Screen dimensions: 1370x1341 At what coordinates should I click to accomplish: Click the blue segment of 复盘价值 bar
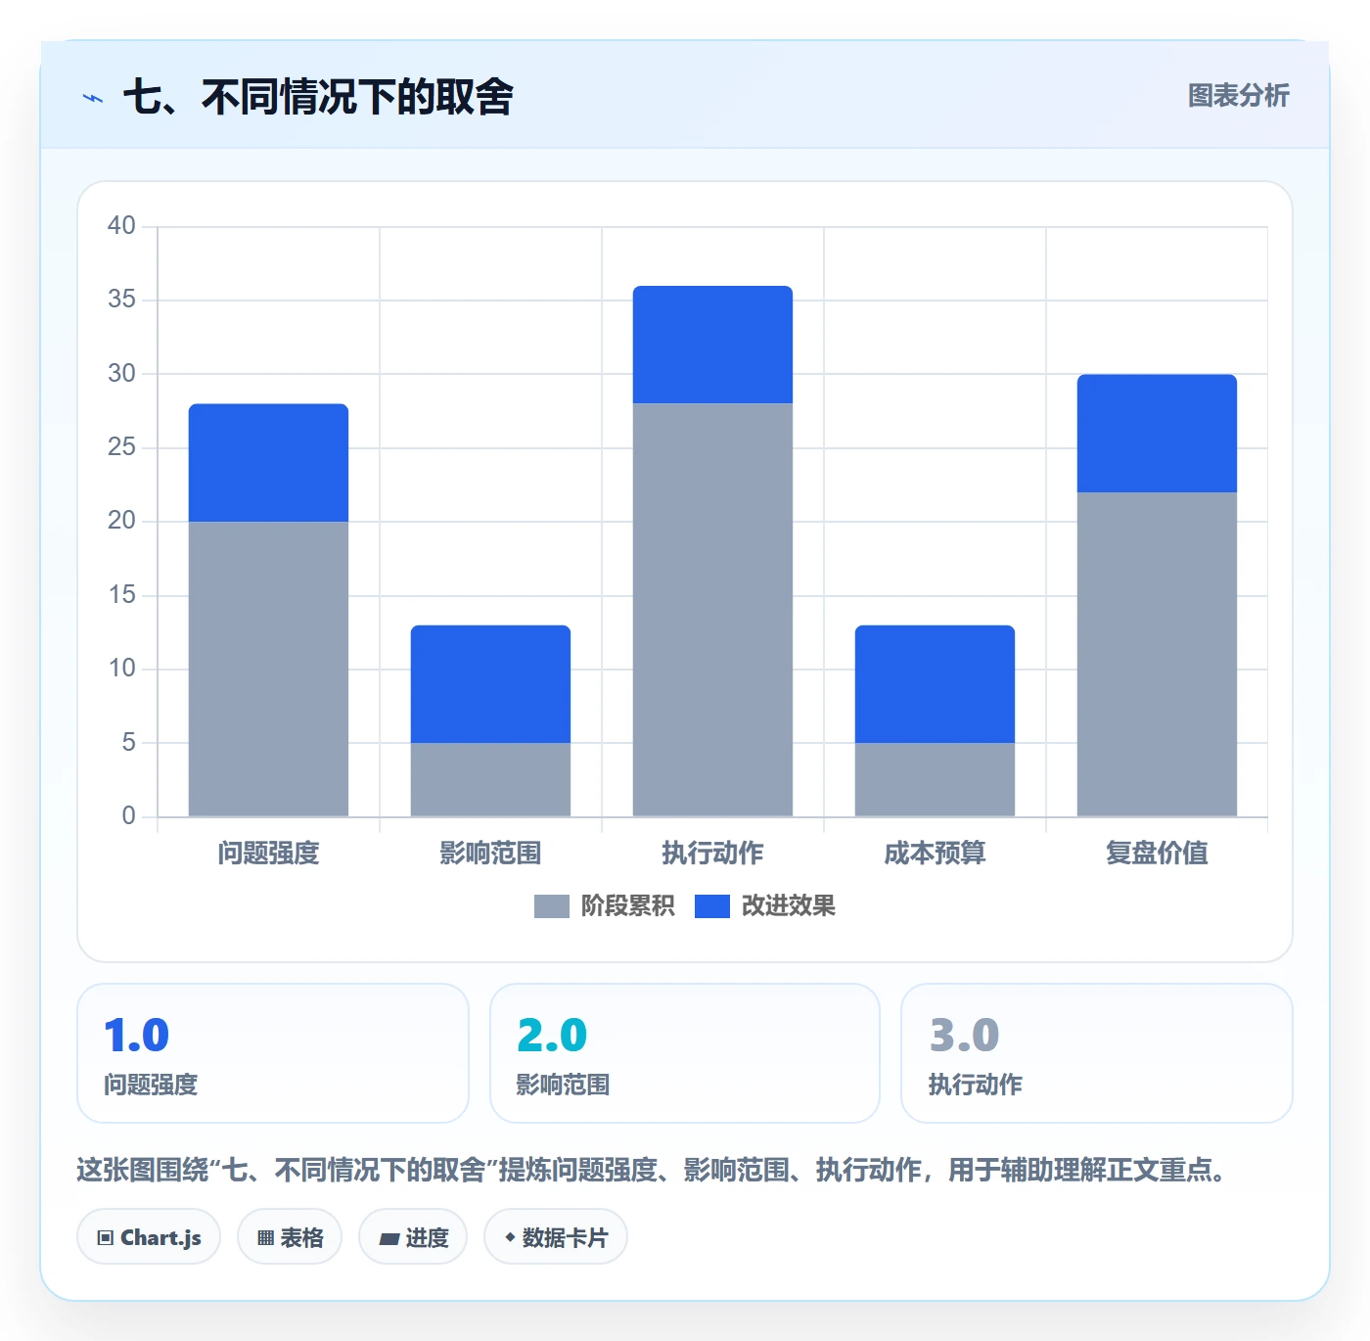point(1157,434)
